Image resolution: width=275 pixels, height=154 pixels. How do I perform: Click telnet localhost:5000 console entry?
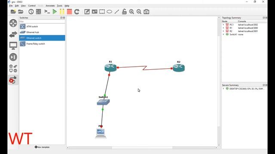(248, 28)
